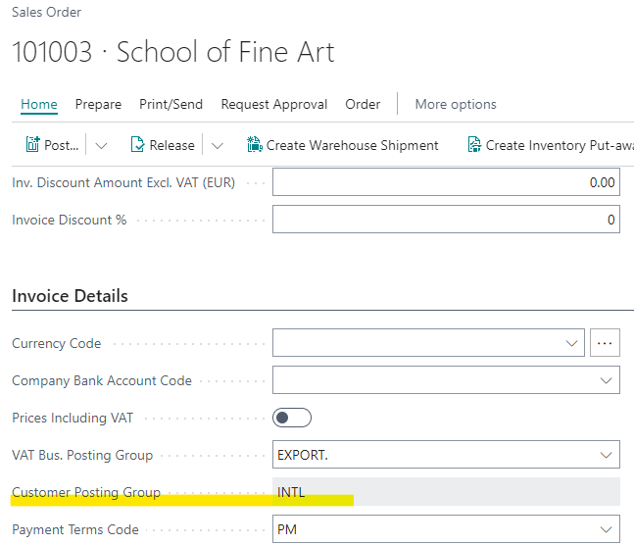The width and height of the screenshot is (634, 545).
Task: Expand the Release options dropdown arrow
Action: (217, 145)
